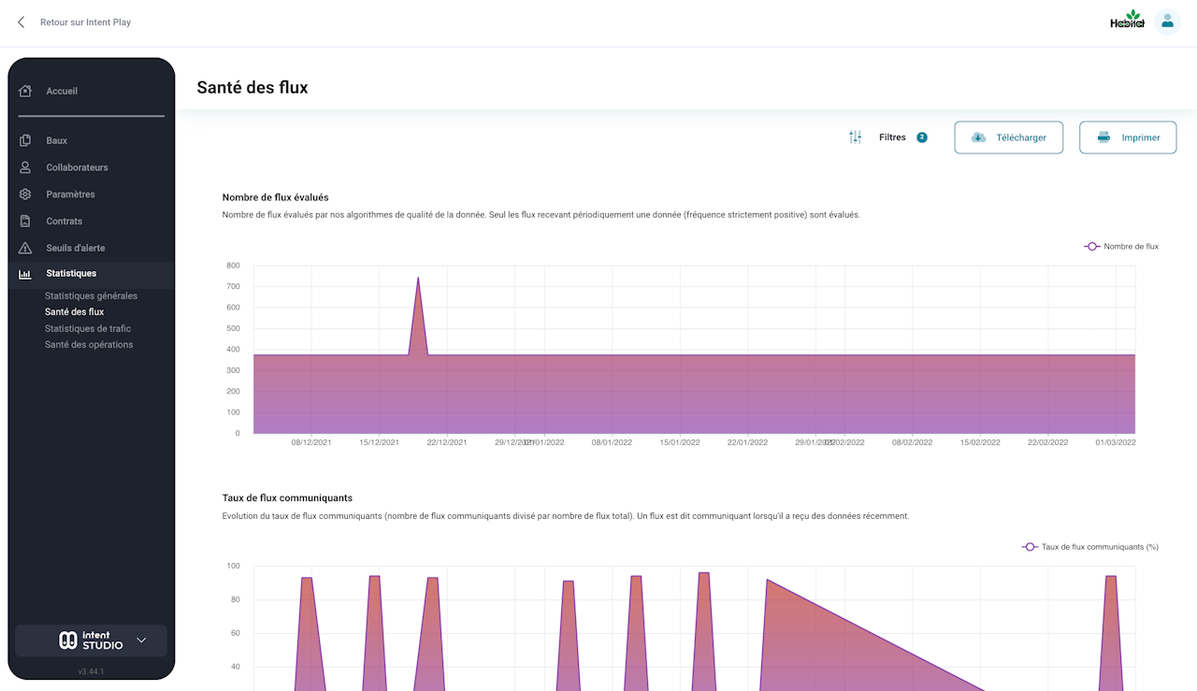This screenshot has width=1197, height=691.
Task: Open Statistiques générales submenu item
Action: point(91,296)
